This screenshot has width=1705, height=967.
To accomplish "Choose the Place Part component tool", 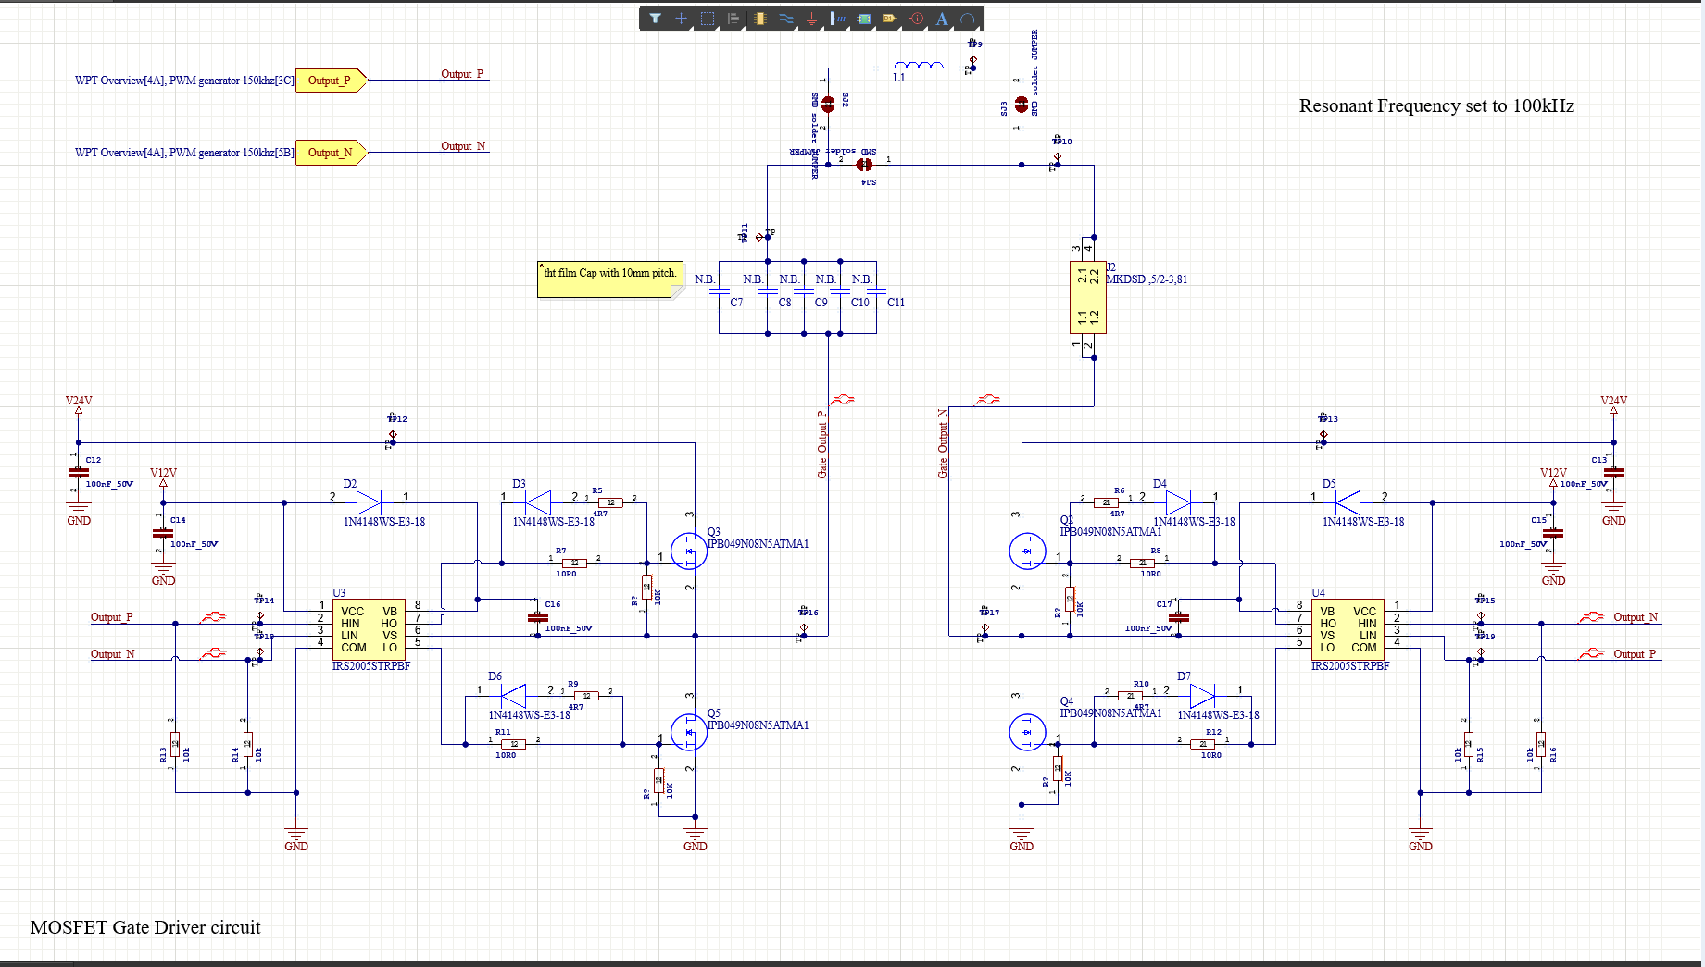I will point(759,19).
